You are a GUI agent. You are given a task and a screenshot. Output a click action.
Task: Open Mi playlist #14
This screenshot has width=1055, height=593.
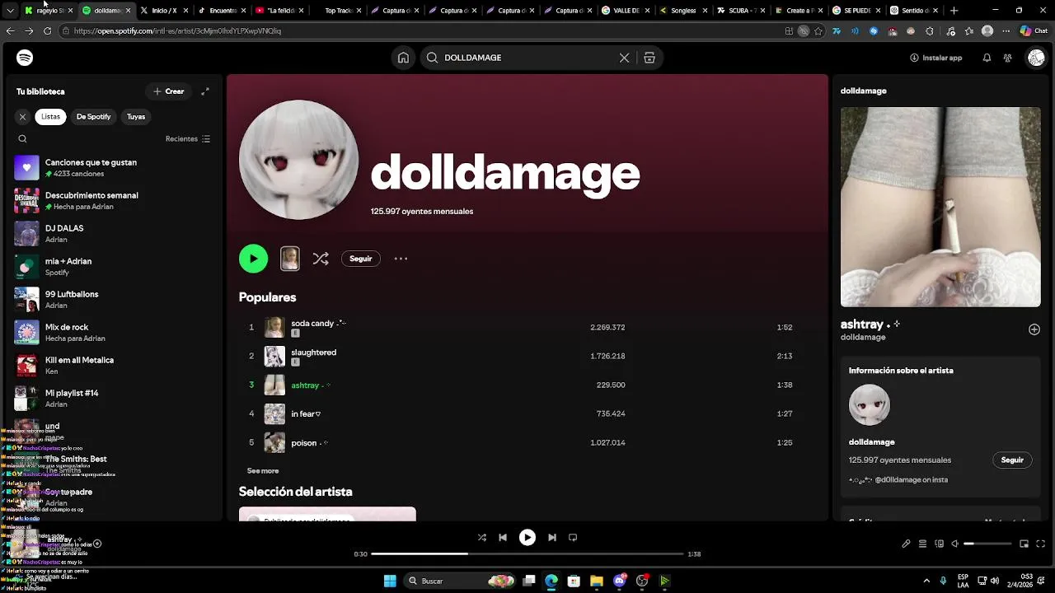pos(114,399)
